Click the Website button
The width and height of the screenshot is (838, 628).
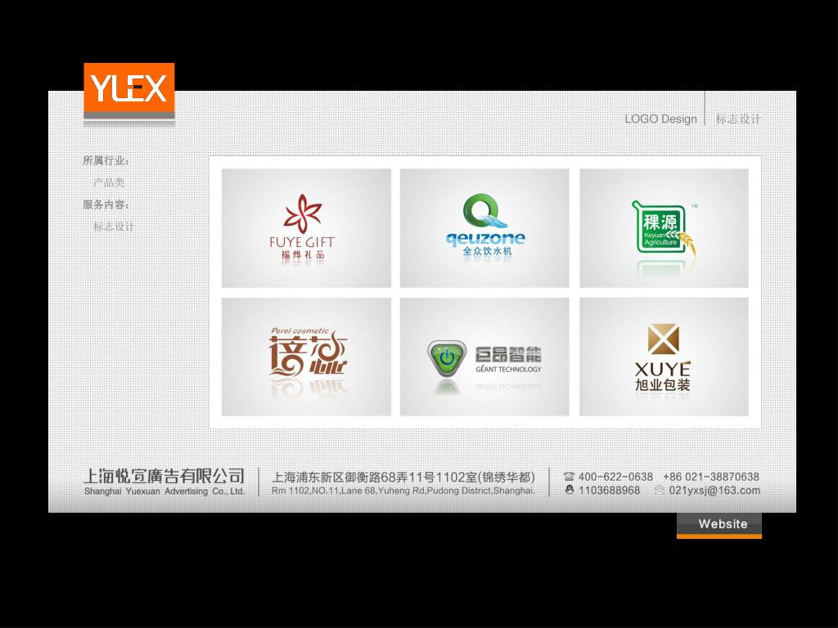coord(719,525)
